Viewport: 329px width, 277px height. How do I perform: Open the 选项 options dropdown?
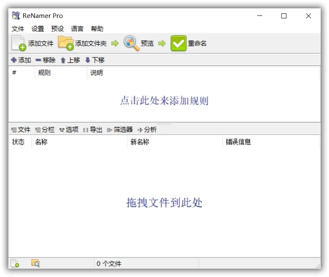[x=69, y=130]
